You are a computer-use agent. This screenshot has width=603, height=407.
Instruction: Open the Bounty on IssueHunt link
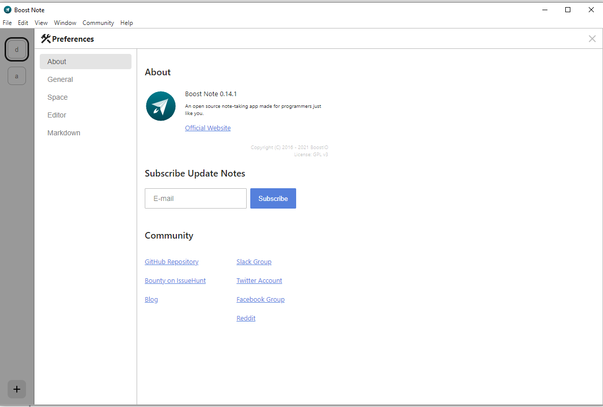coord(175,281)
